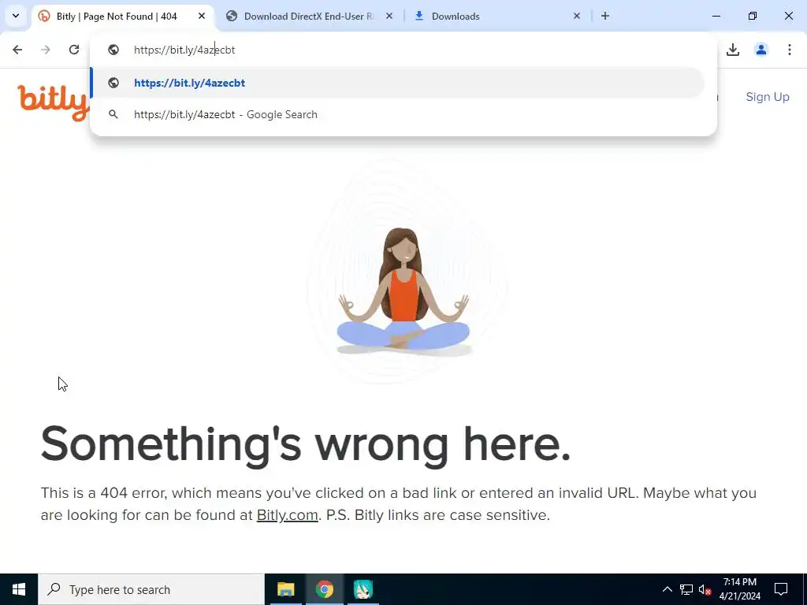Click the Chrome taskbar icon
Viewport: 807px width, 605px height.
coord(324,589)
